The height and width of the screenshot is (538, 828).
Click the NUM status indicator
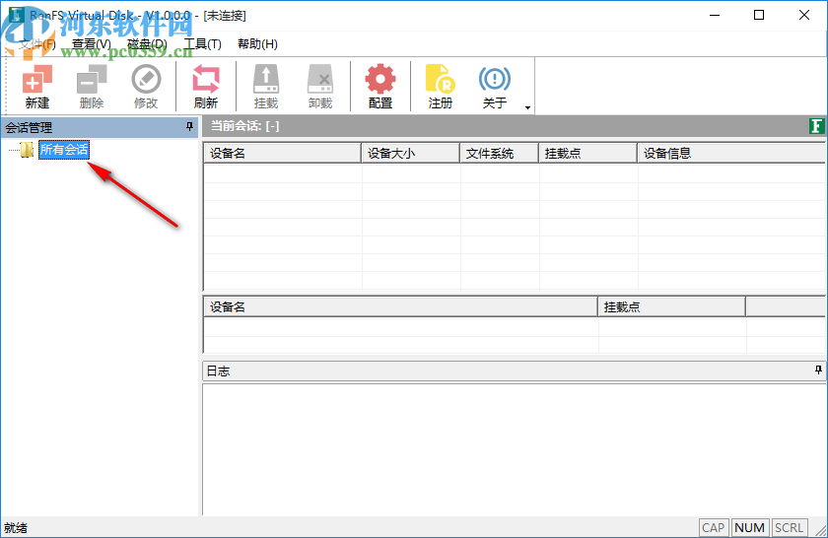750,527
